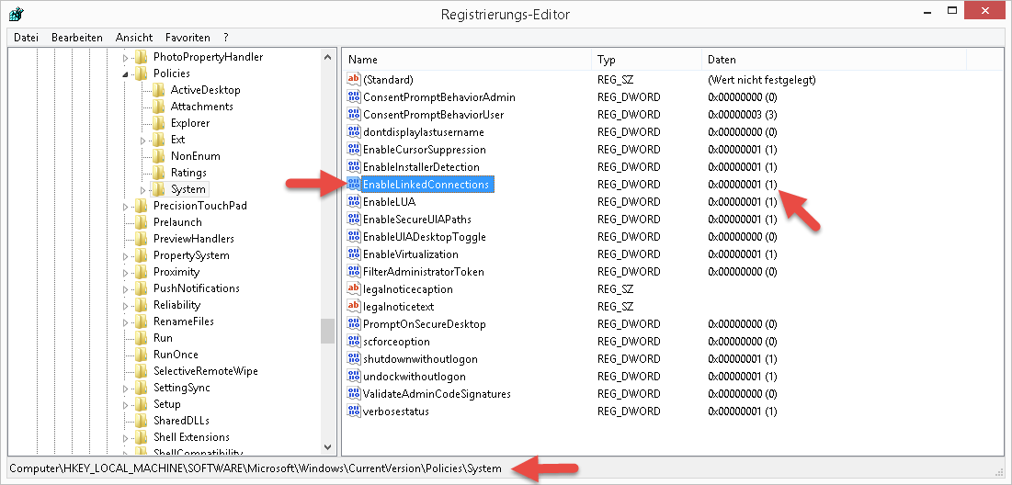Expand the PrecisionTouchPad node arrow

(x=127, y=206)
